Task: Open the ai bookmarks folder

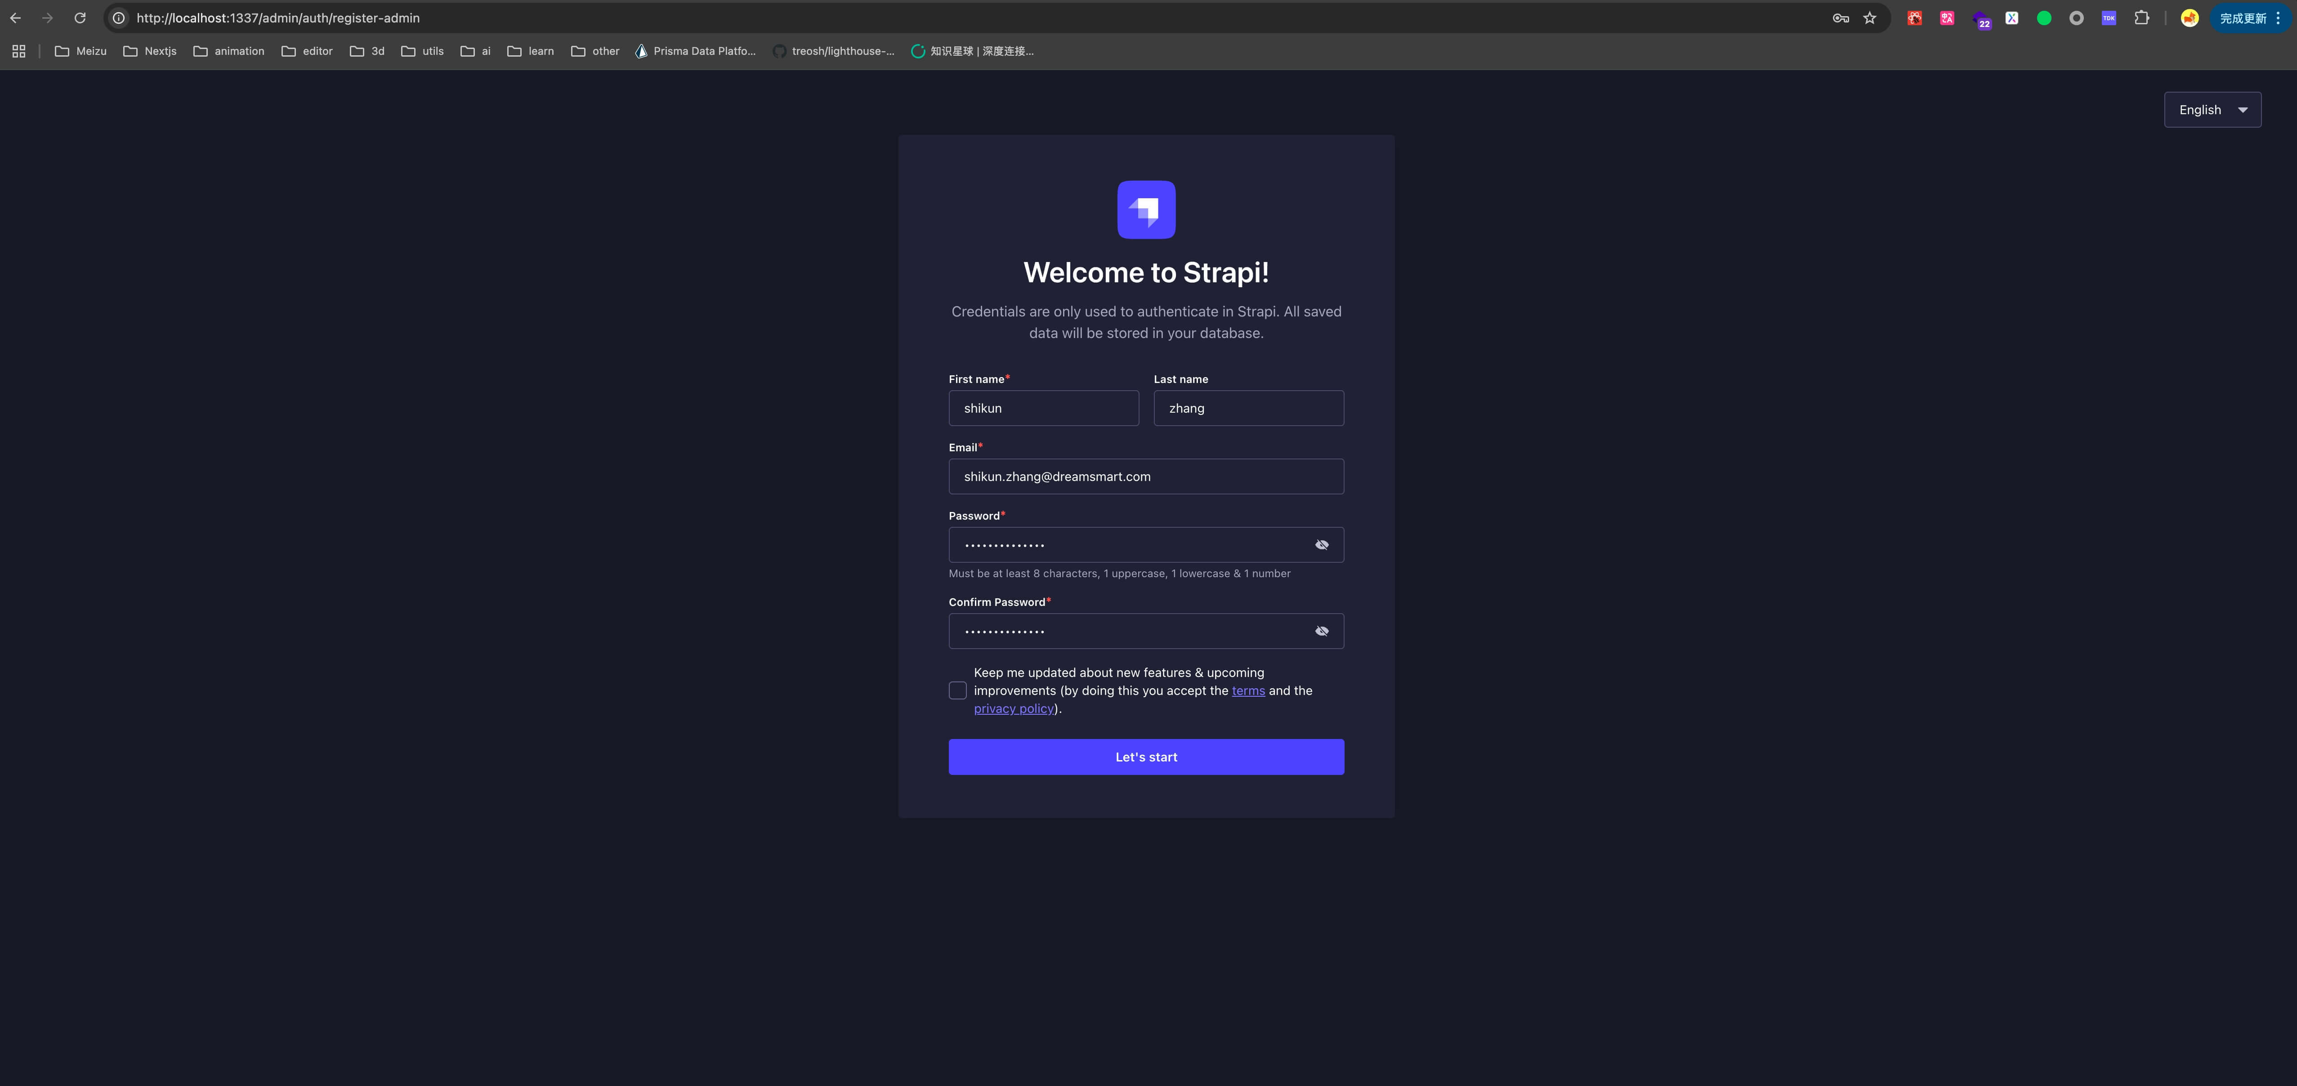Action: pyautogui.click(x=475, y=51)
